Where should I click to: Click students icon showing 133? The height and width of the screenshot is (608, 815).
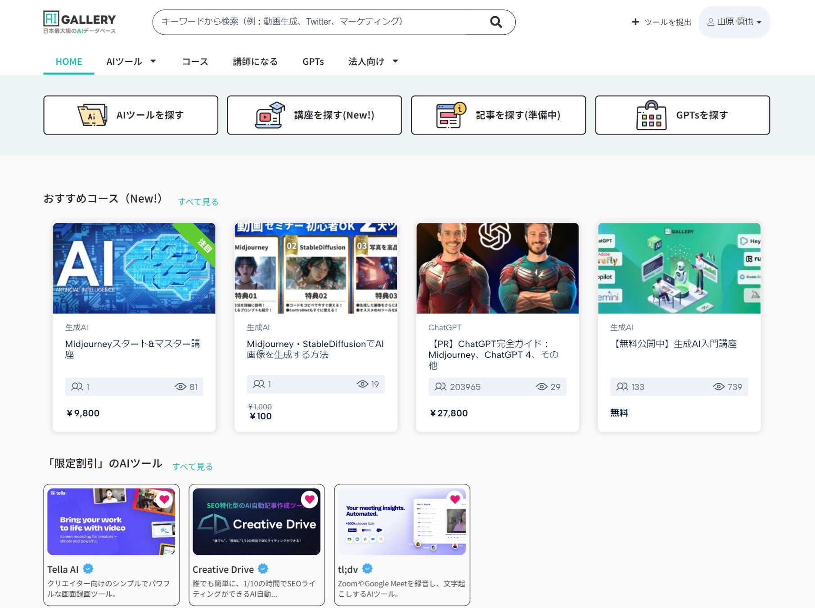(622, 386)
